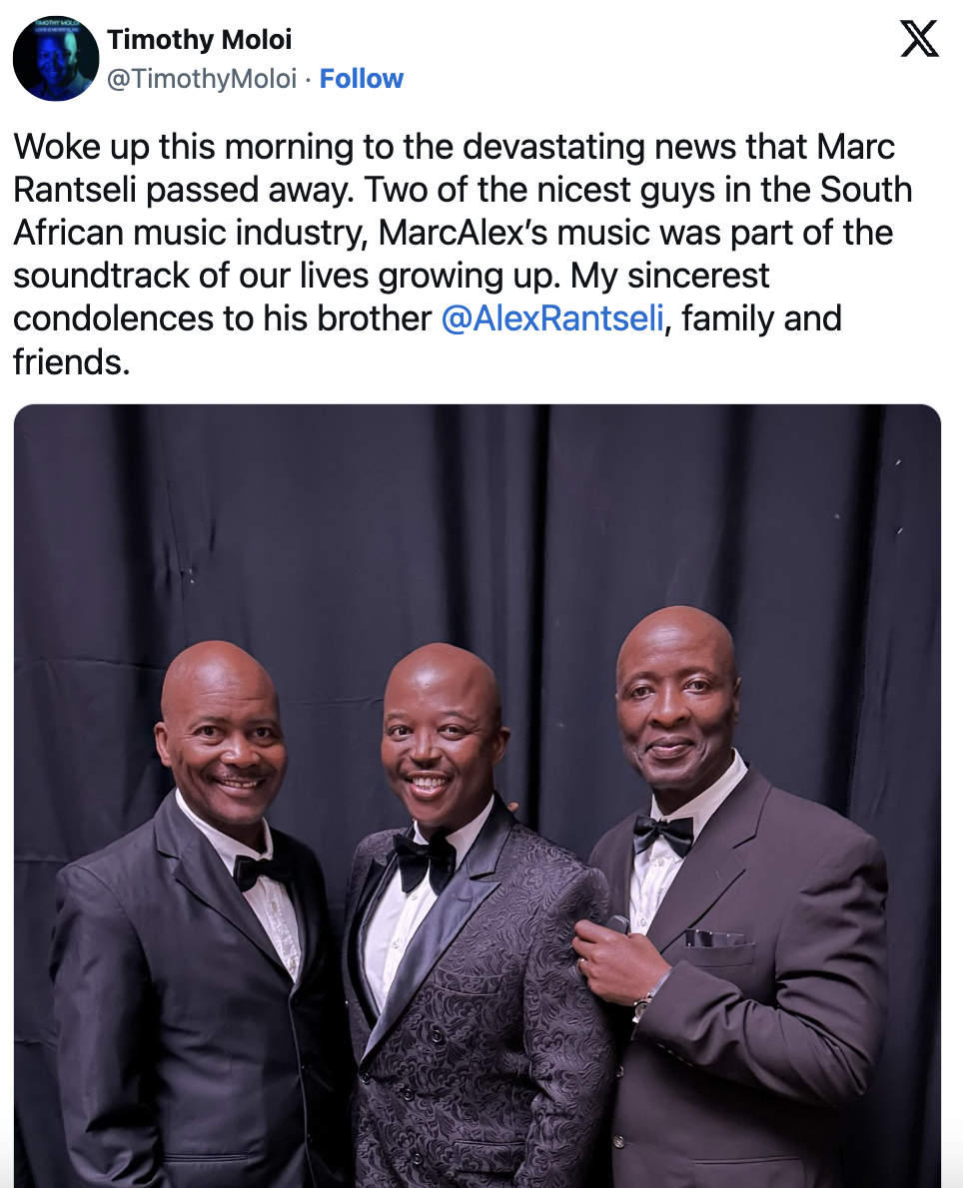Click the Timothy Moloi display name
This screenshot has height=1188, width=963.
point(200,39)
